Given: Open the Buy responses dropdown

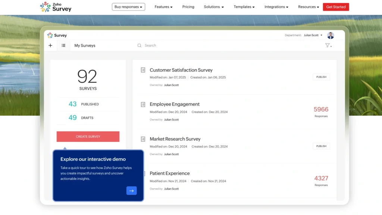Looking at the screenshot, I should 128,7.
